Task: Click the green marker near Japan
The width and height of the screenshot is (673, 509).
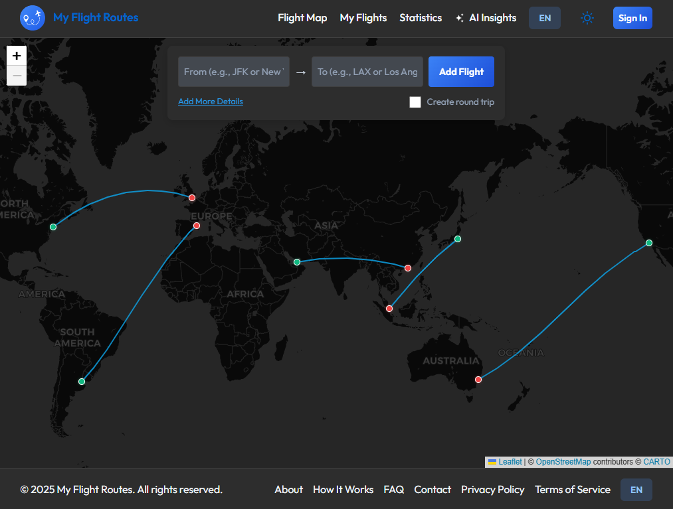Action: 457,239
